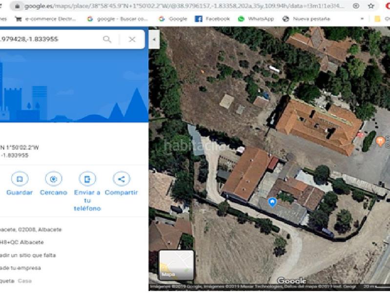
Task: Click into the Maps coordinates search field
Action: pos(49,39)
